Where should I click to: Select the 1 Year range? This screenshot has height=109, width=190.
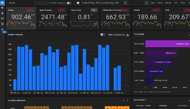[x=182, y=3]
